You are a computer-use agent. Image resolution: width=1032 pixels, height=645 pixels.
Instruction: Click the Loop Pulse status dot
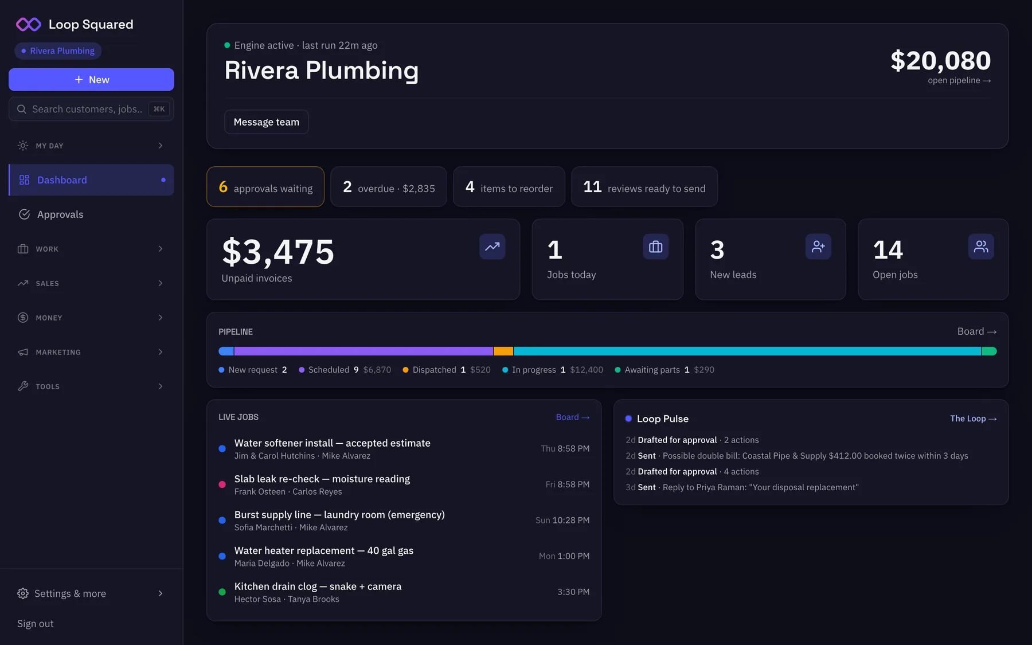[628, 419]
